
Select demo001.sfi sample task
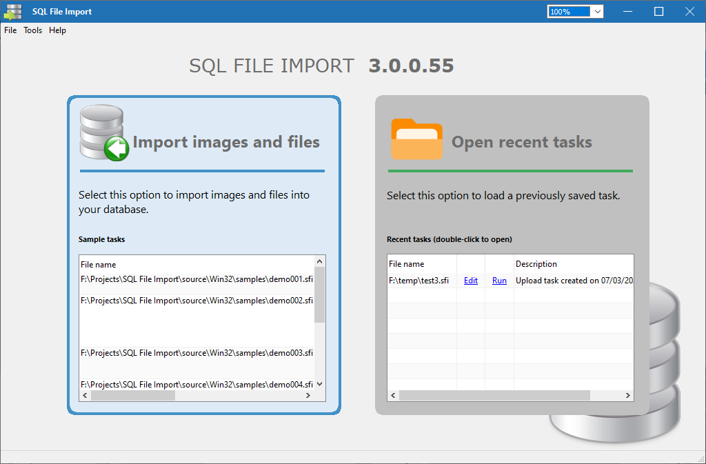[196, 279]
